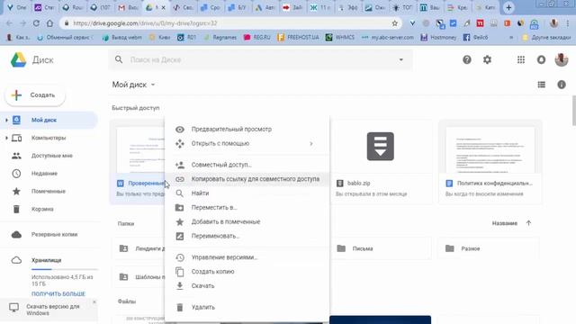The height and width of the screenshot is (324, 576).
Task: Open the Hostmoney bookmark
Action: (438, 38)
